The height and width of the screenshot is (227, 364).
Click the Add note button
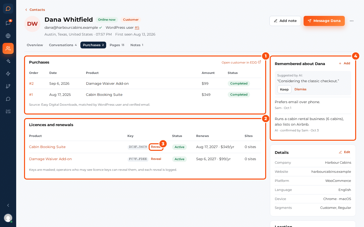(x=285, y=21)
